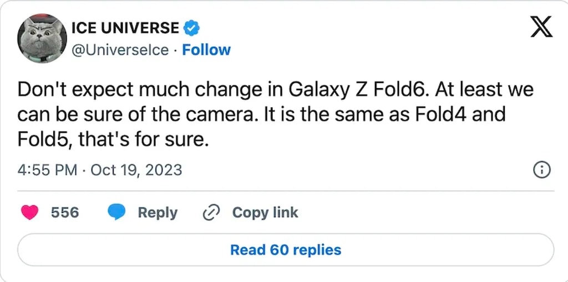Click the chain link icon

pos(212,213)
